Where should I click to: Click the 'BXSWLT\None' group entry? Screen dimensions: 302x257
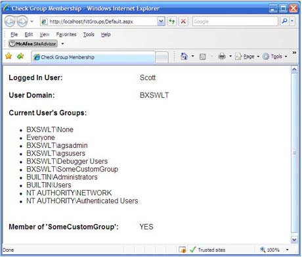coord(50,129)
